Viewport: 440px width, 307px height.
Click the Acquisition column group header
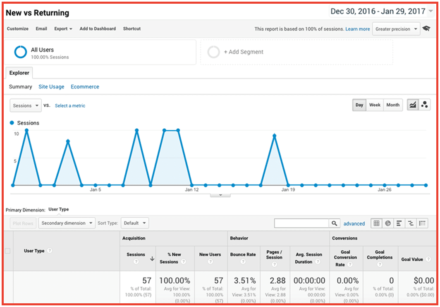click(134, 238)
